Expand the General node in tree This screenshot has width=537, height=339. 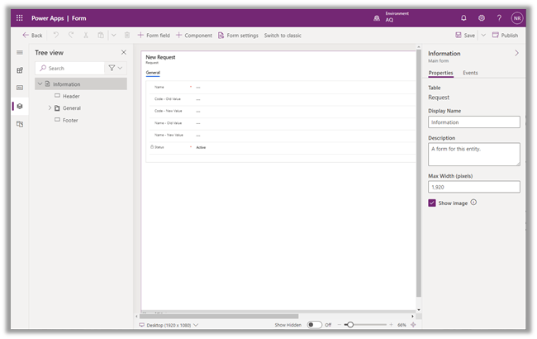coord(50,108)
